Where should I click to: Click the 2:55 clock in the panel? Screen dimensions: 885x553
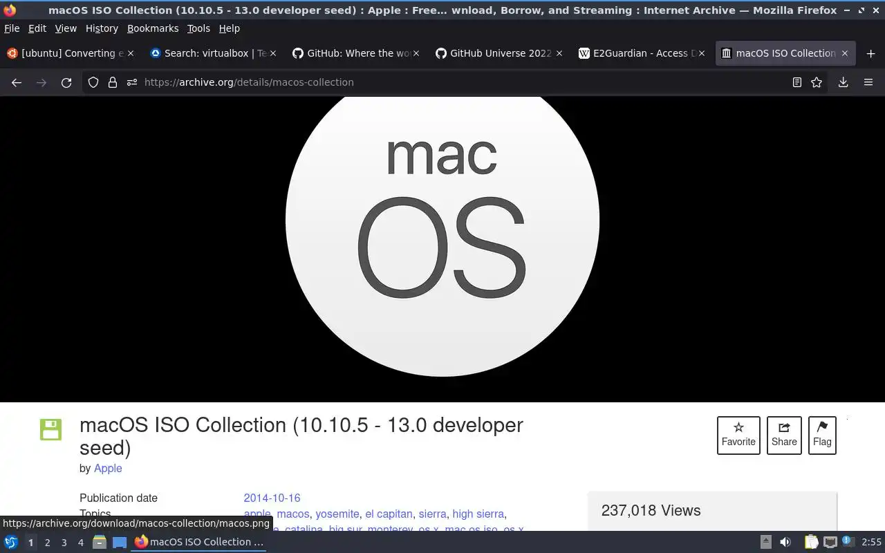click(871, 542)
